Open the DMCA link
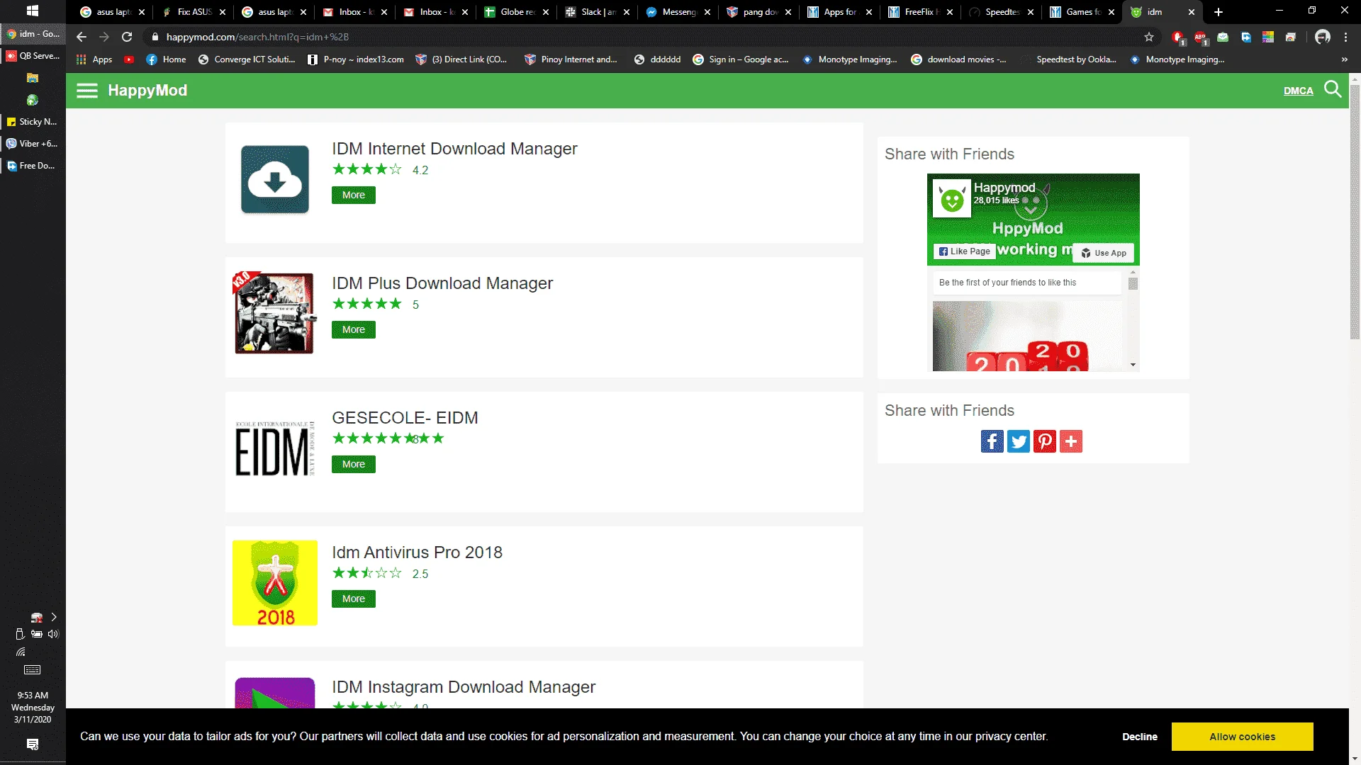 click(x=1299, y=91)
